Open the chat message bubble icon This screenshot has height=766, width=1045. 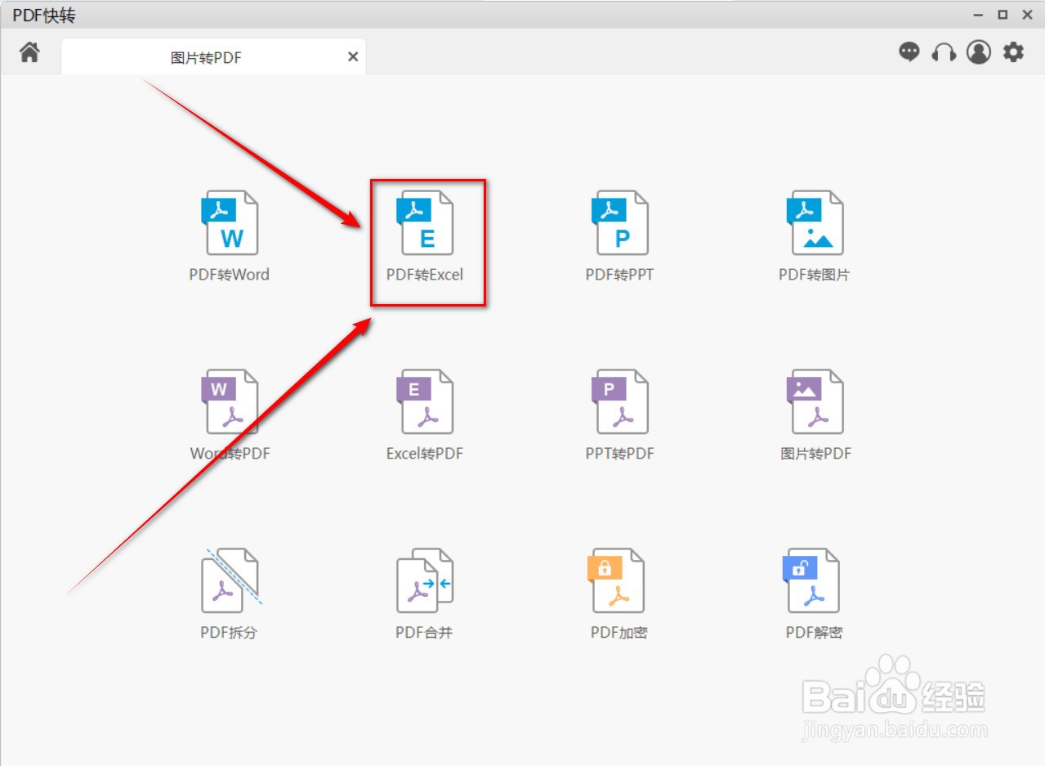pyautogui.click(x=909, y=52)
